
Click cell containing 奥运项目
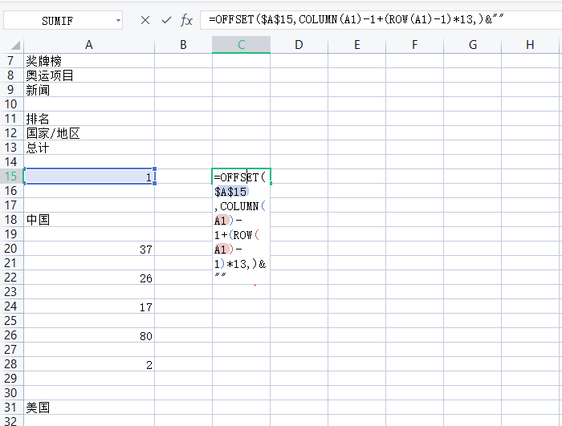89,75
